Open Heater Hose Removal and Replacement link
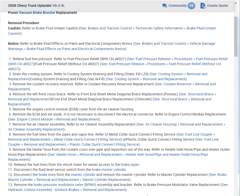Image resolution: width=240 pixels, height=196 pixels. [x=108, y=157]
